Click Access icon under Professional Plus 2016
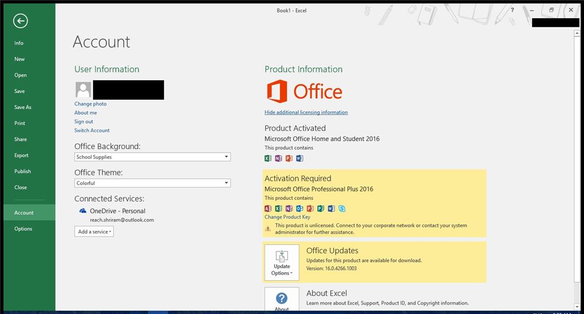This screenshot has height=314, width=584. pyautogui.click(x=268, y=209)
